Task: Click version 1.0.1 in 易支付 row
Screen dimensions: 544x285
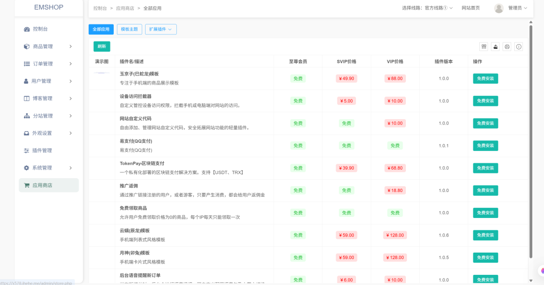Action: pyautogui.click(x=444, y=146)
